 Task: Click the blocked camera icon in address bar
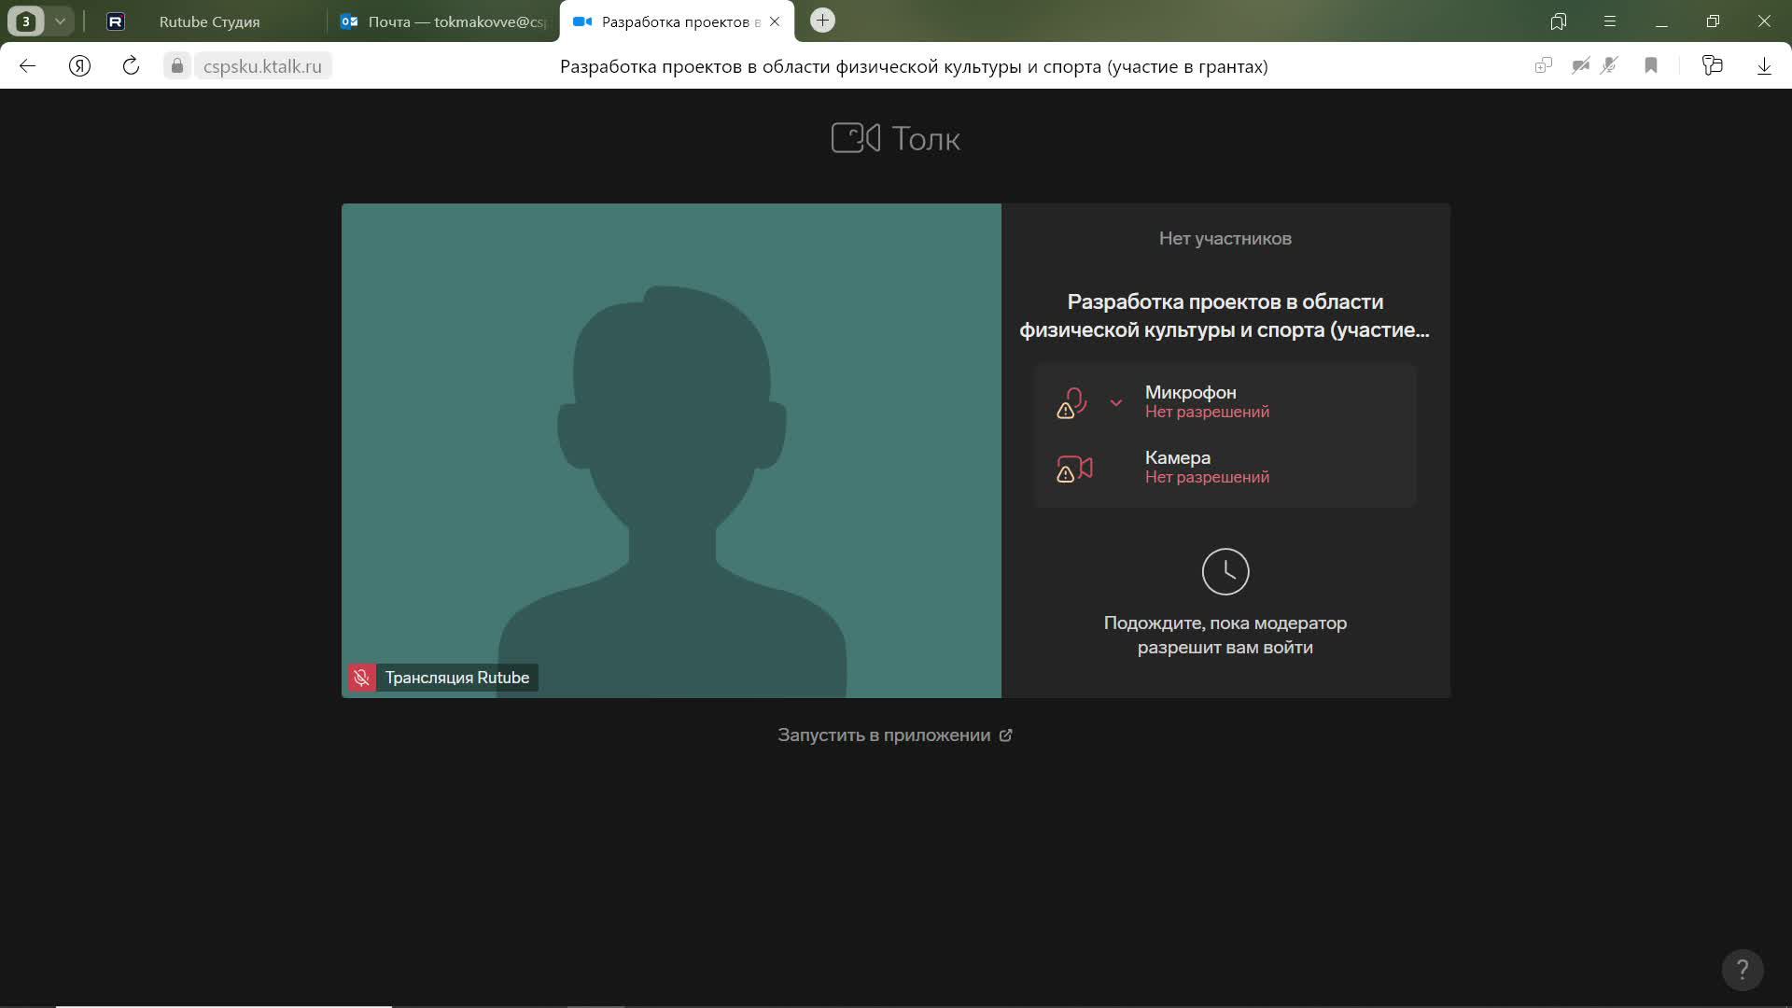point(1580,65)
